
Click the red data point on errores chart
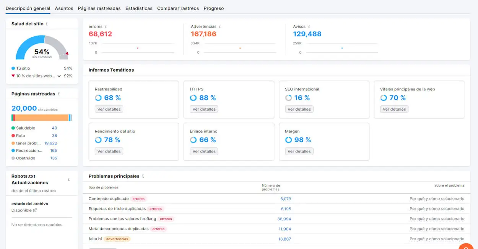[x=138, y=48]
